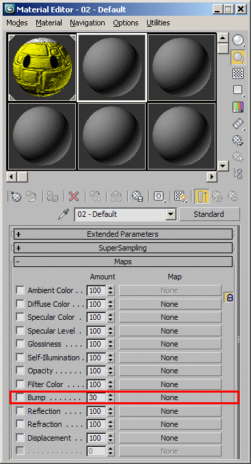Click Put Material to Scene icon
This screenshot has height=464, width=251.
[x=31, y=196]
